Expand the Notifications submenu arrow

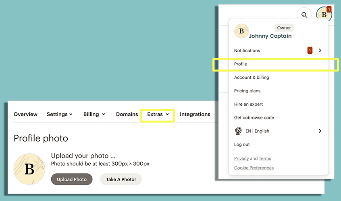pos(320,51)
